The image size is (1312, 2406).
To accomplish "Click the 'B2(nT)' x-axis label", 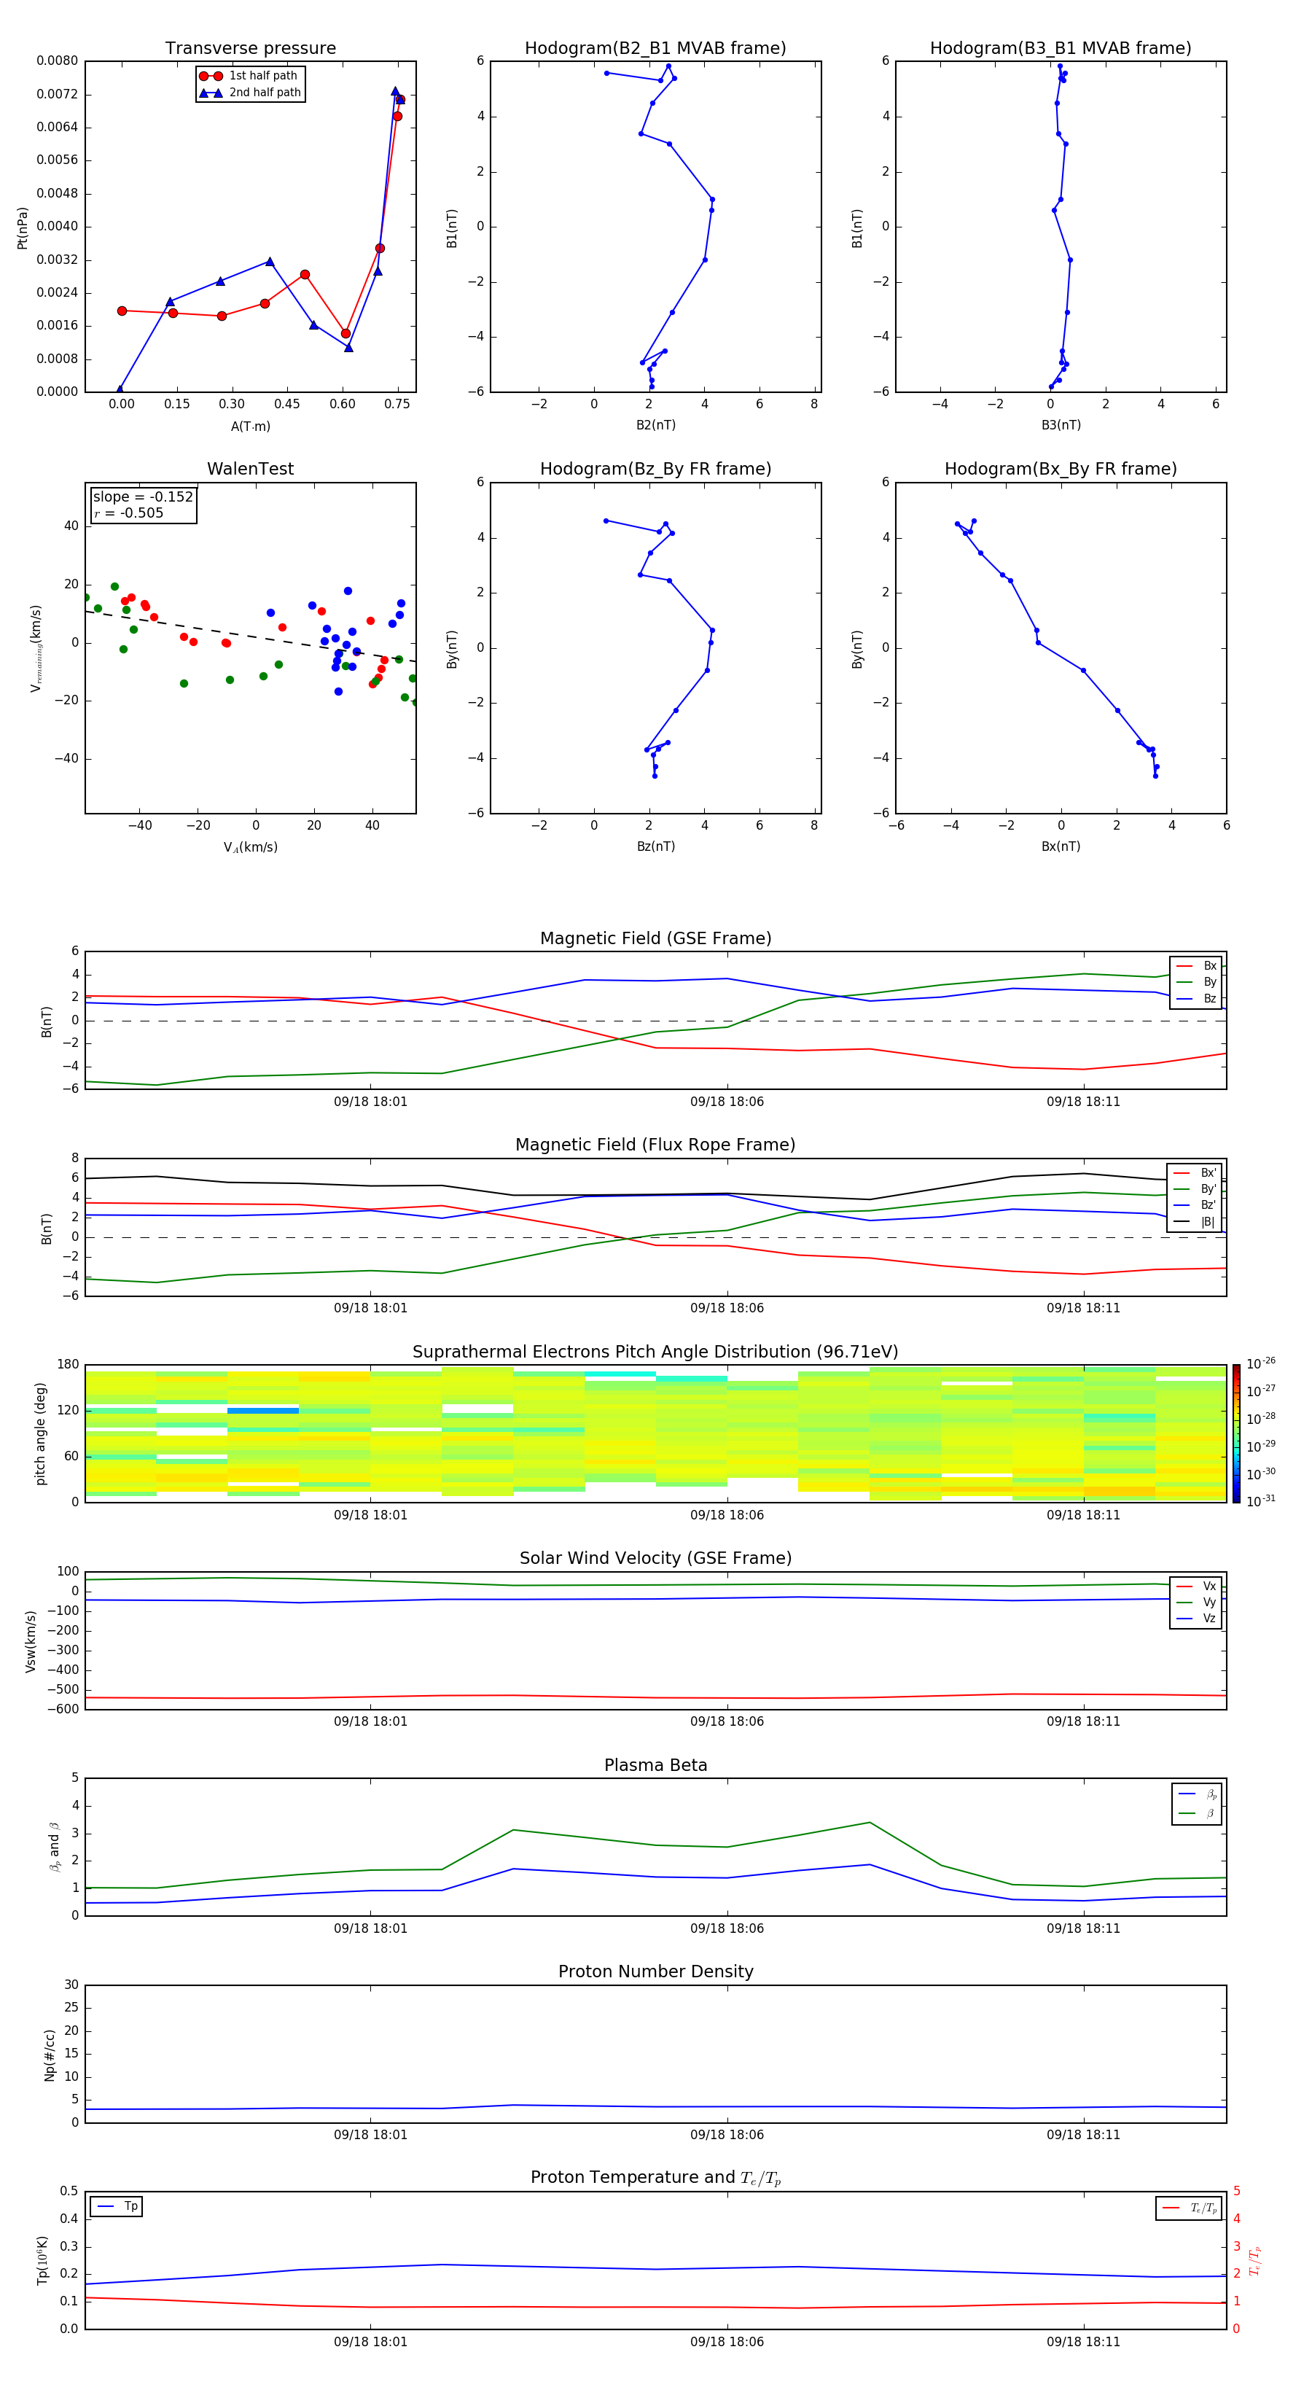I will (x=655, y=425).
